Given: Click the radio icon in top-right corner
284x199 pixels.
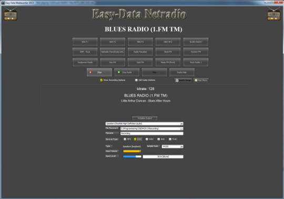Looking at the screenshot, I should (273, 14).
